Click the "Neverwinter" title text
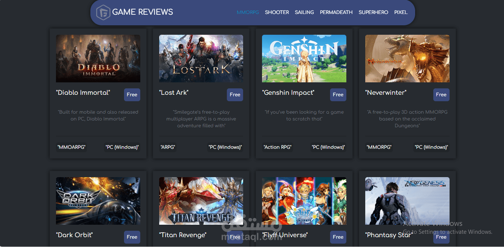504x247 pixels. pyautogui.click(x=386, y=93)
